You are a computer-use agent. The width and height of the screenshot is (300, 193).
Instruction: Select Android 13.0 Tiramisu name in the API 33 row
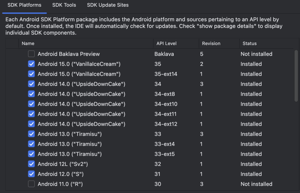70,134
